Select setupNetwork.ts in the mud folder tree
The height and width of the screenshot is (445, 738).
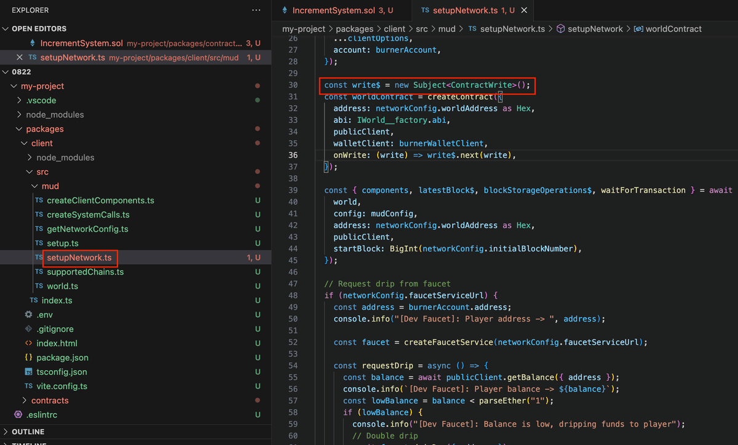tap(135, 258)
